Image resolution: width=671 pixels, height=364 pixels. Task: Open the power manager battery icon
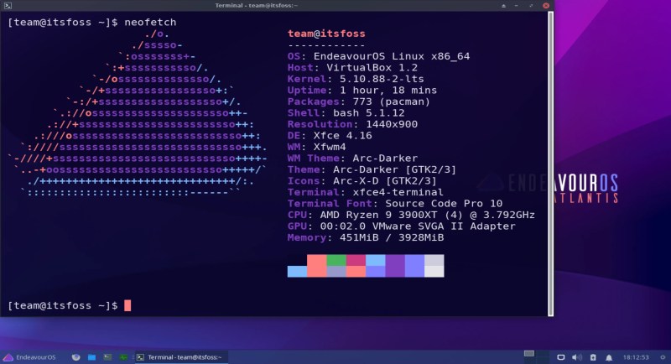coord(593,356)
